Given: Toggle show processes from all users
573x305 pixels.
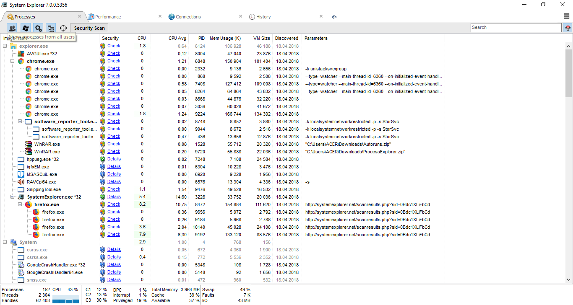Looking at the screenshot, I should [x=12, y=28].
